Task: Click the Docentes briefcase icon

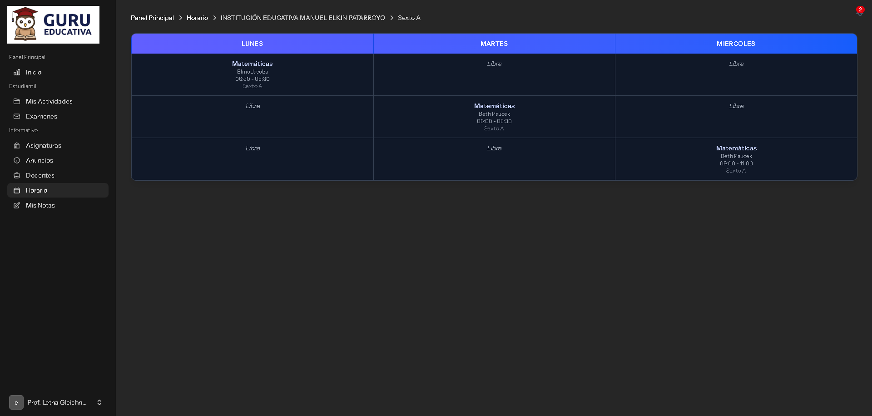Action: [17, 175]
